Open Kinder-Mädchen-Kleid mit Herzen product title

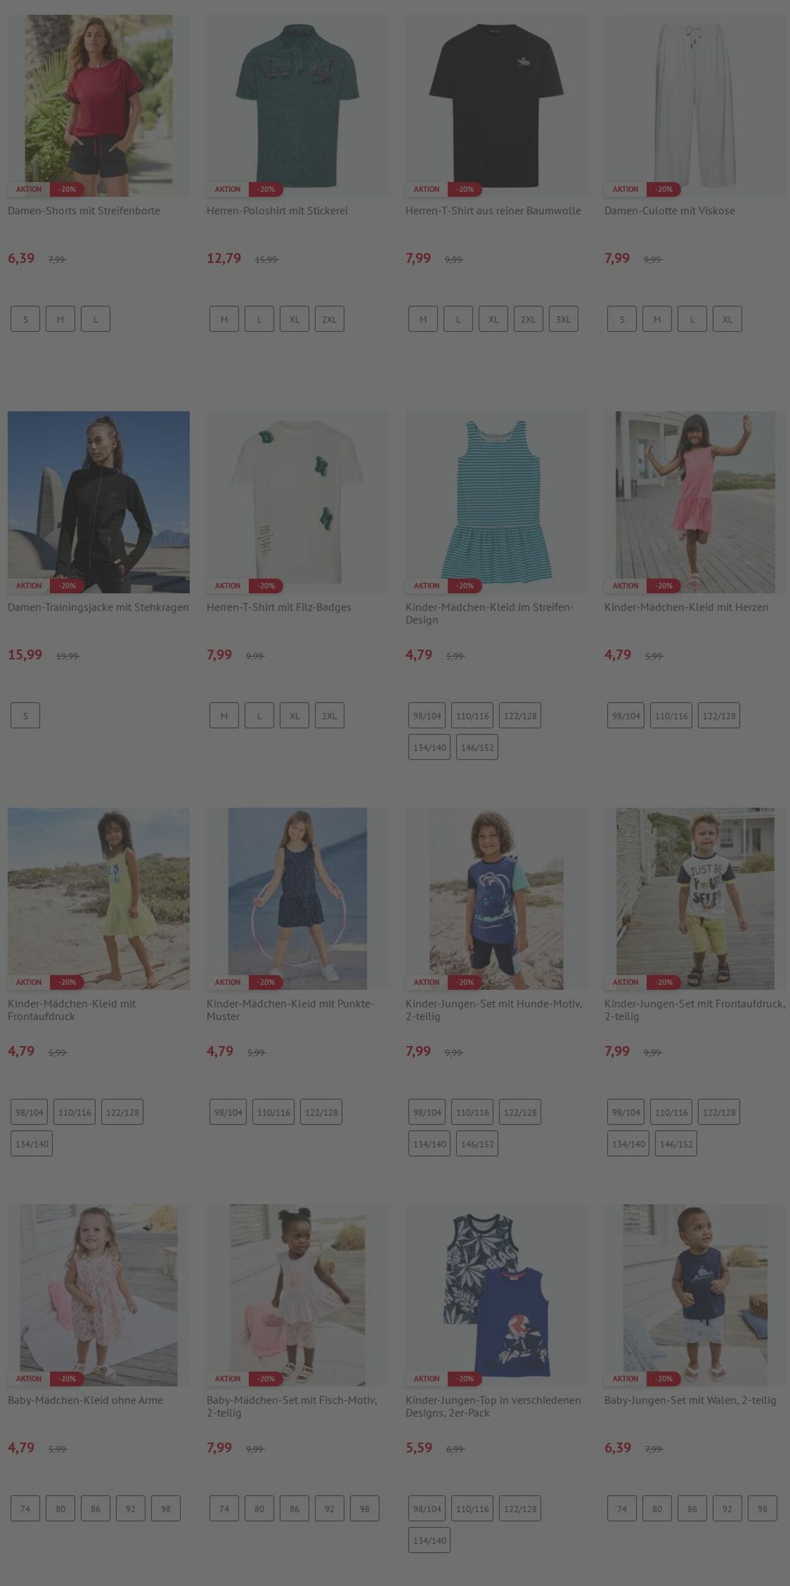[686, 607]
